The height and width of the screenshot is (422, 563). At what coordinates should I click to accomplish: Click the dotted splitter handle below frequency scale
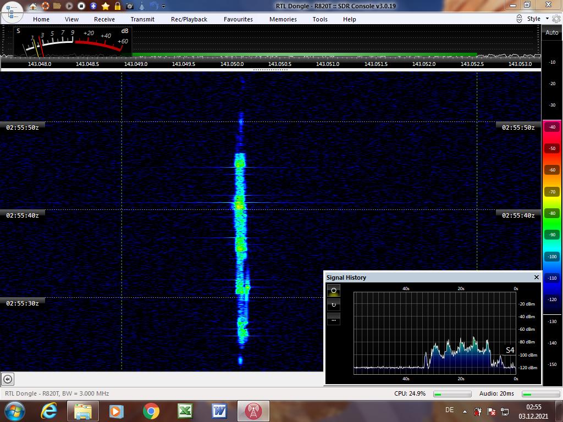point(271,70)
